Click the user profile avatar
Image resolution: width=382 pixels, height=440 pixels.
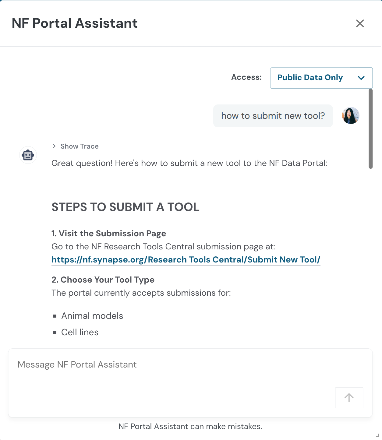tap(351, 116)
